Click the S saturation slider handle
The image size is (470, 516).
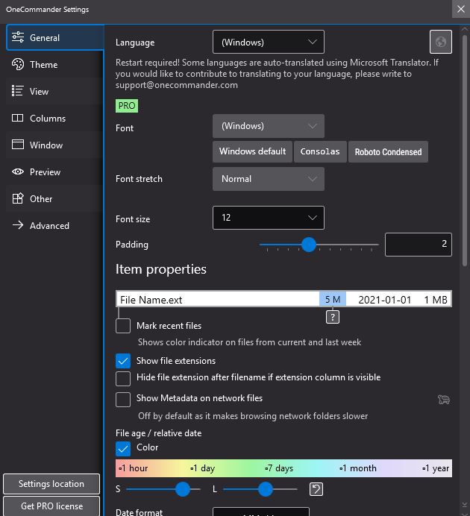(183, 489)
